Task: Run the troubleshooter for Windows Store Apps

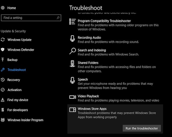Action: [142, 128]
